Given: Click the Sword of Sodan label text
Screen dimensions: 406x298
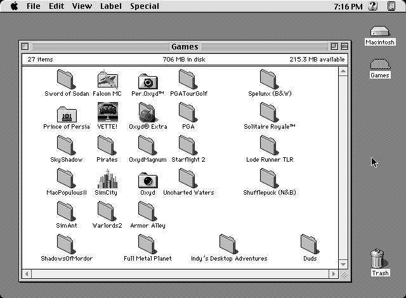Looking at the screenshot, I should click(67, 94).
